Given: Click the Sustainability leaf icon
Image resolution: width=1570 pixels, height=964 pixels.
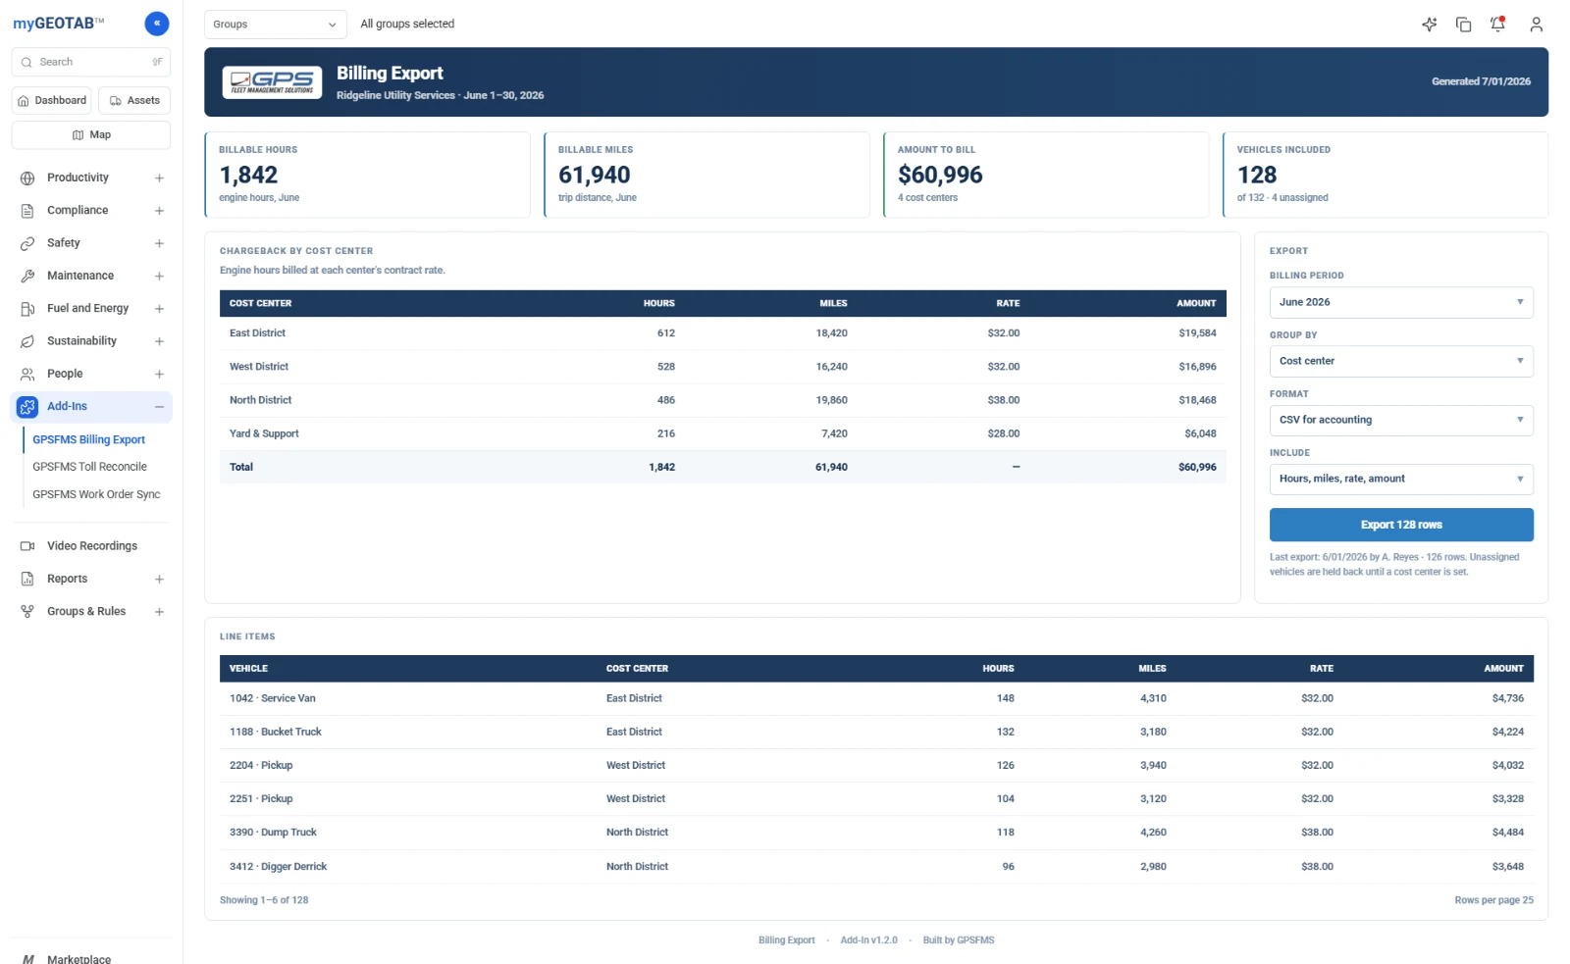Looking at the screenshot, I should pyautogui.click(x=27, y=341).
